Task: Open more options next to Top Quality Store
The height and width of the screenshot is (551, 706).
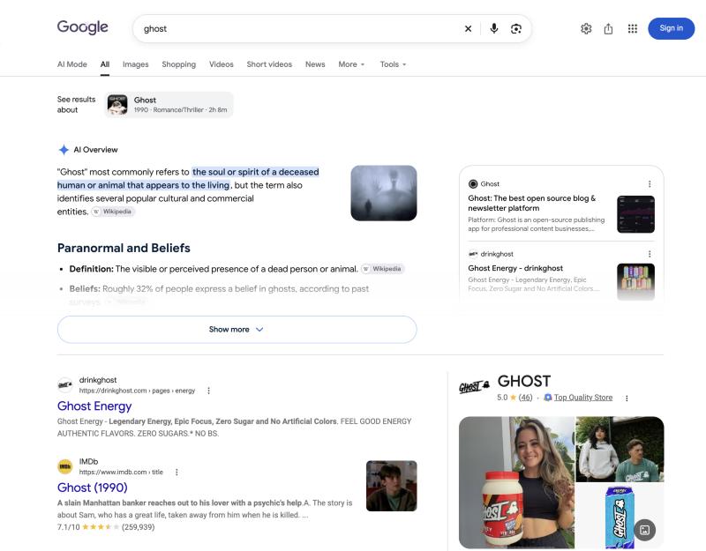Action: click(x=627, y=398)
